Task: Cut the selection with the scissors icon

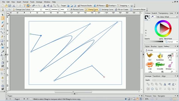Action: point(14,6)
